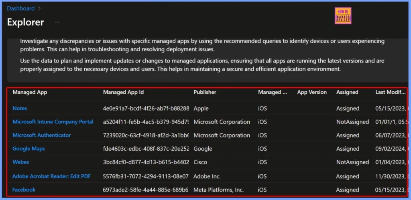Open the Notes managed app link
Viewport: 411px width, 200px height.
coord(20,108)
